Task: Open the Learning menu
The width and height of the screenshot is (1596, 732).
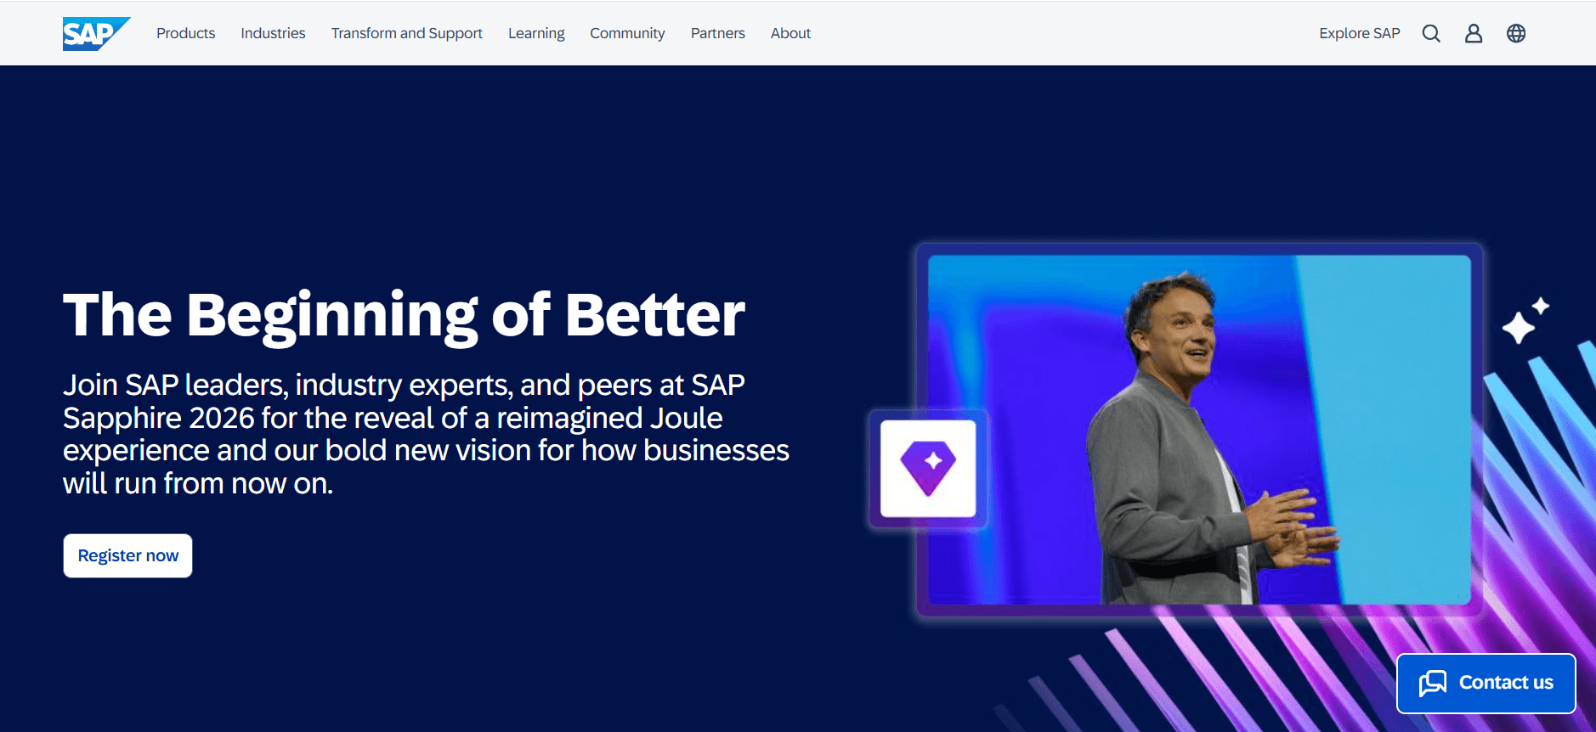Action: click(536, 33)
